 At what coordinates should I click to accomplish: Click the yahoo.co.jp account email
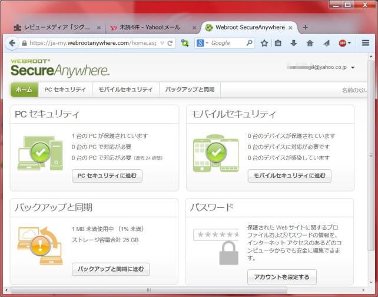[x=317, y=67]
